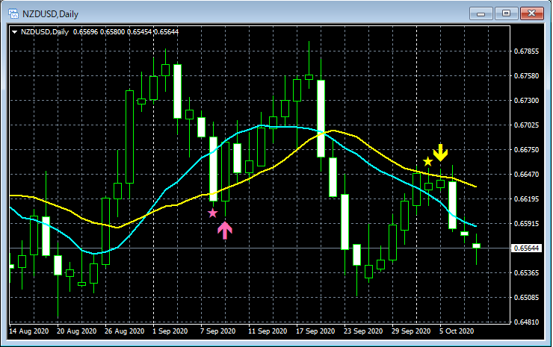
Task: Close the NZDUSD,Daily chart window
Action: coord(532,13)
